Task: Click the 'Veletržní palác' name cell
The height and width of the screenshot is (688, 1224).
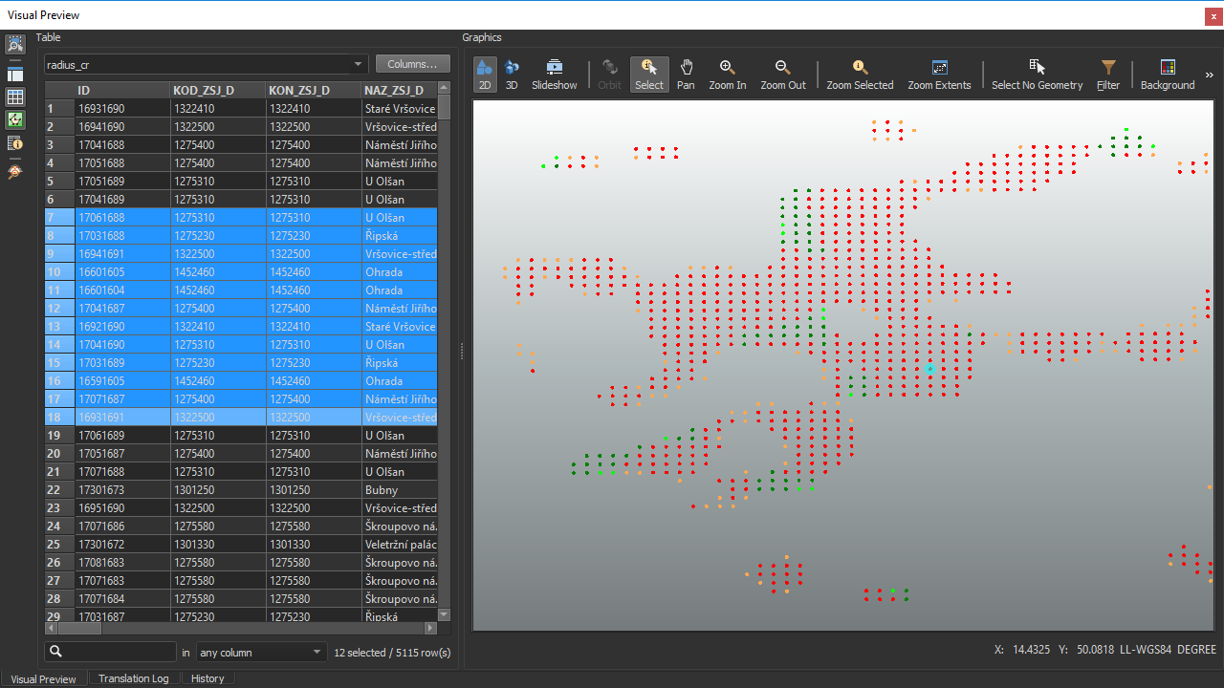Action: (x=400, y=545)
